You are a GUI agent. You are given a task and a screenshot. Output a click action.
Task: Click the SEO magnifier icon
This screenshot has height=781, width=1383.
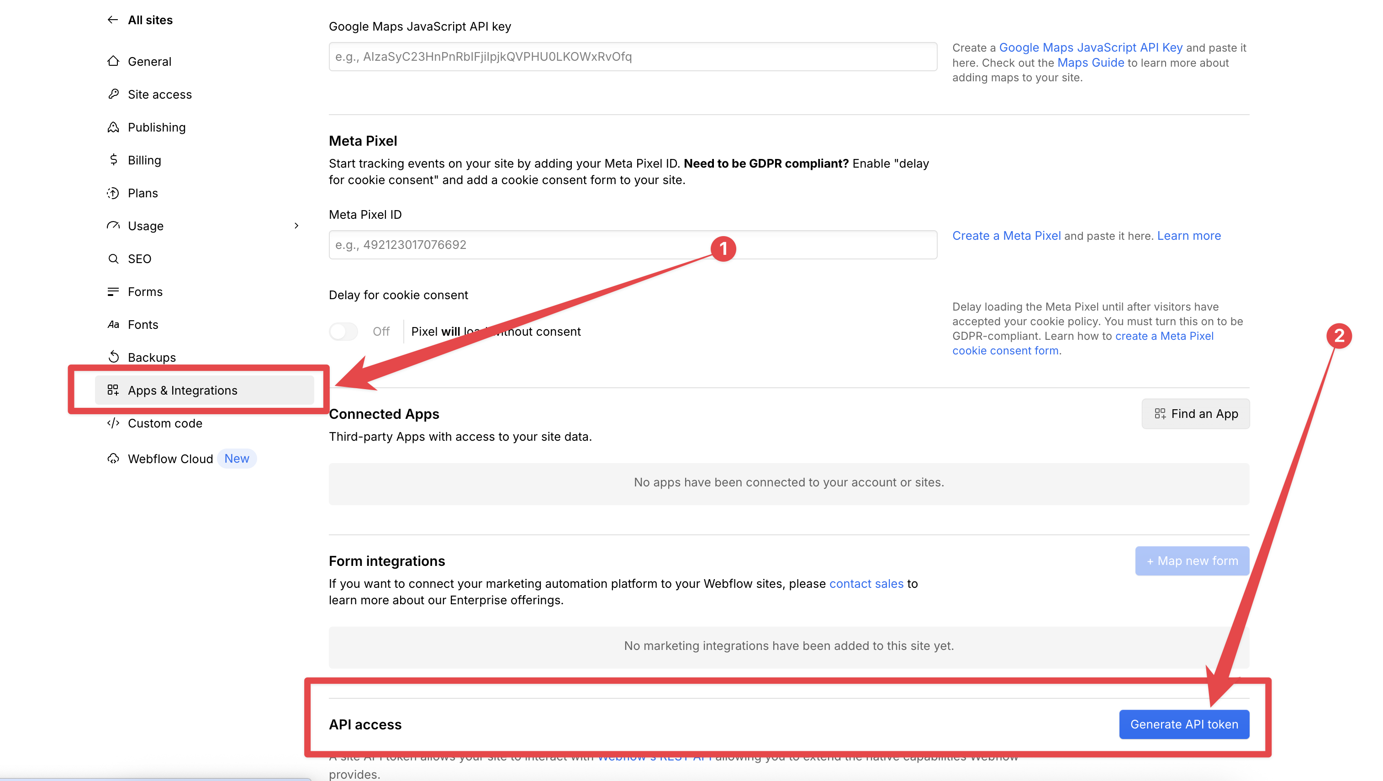click(113, 259)
